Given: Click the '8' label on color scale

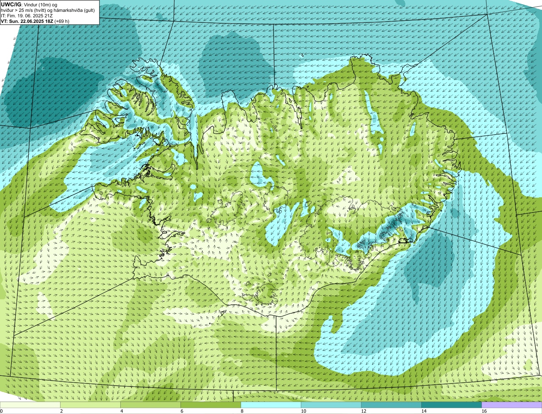Looking at the screenshot, I should point(242,411).
